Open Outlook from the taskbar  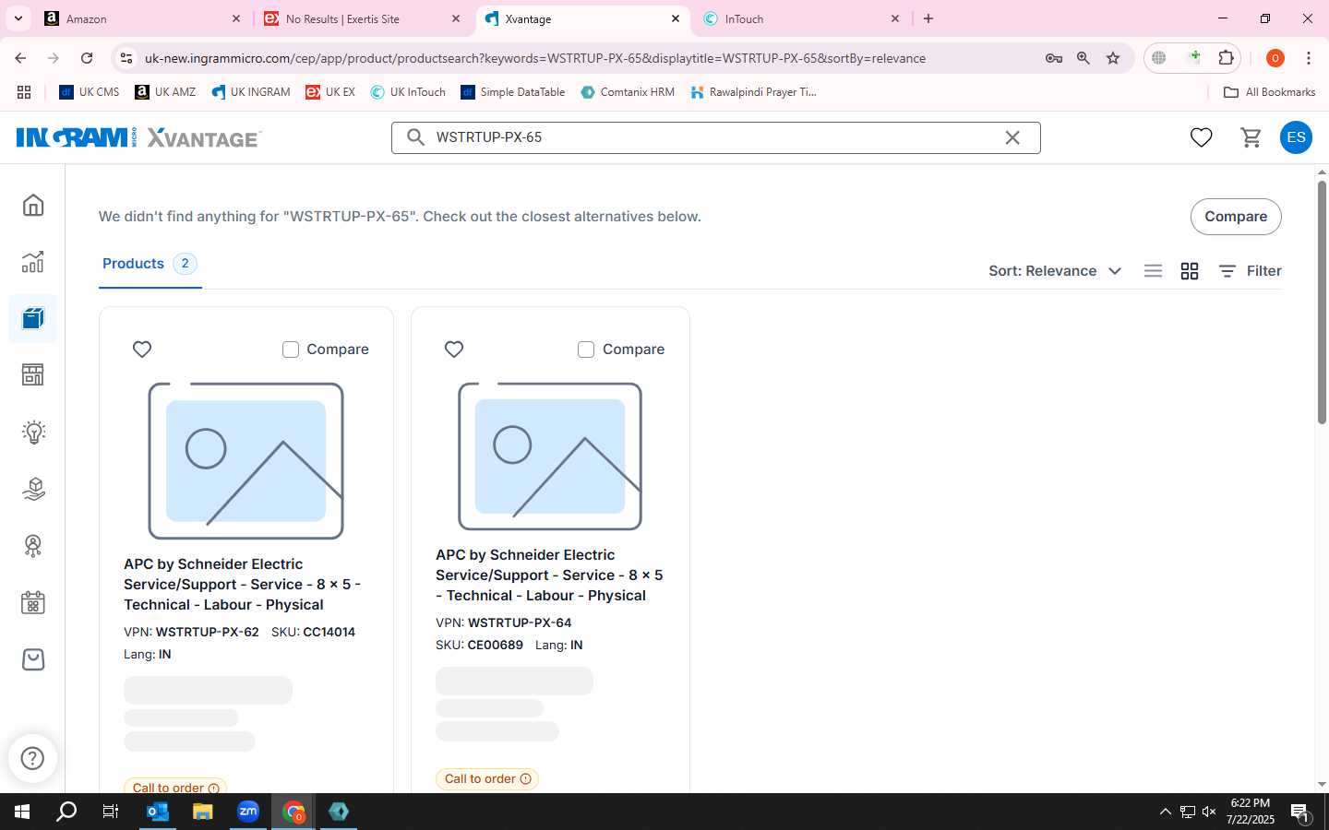(x=158, y=812)
